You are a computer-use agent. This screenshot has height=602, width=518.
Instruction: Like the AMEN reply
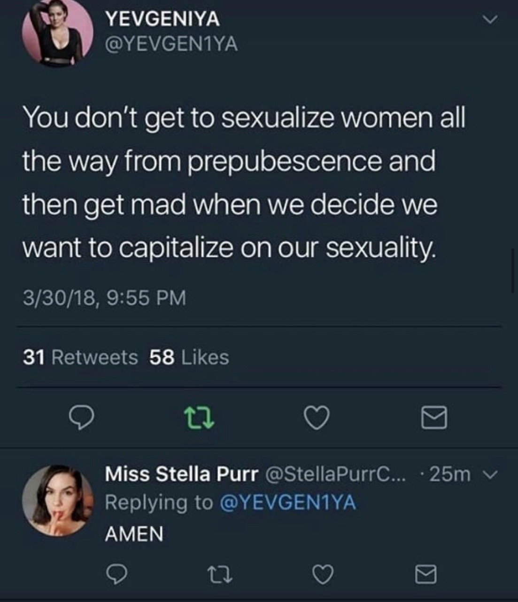click(323, 574)
